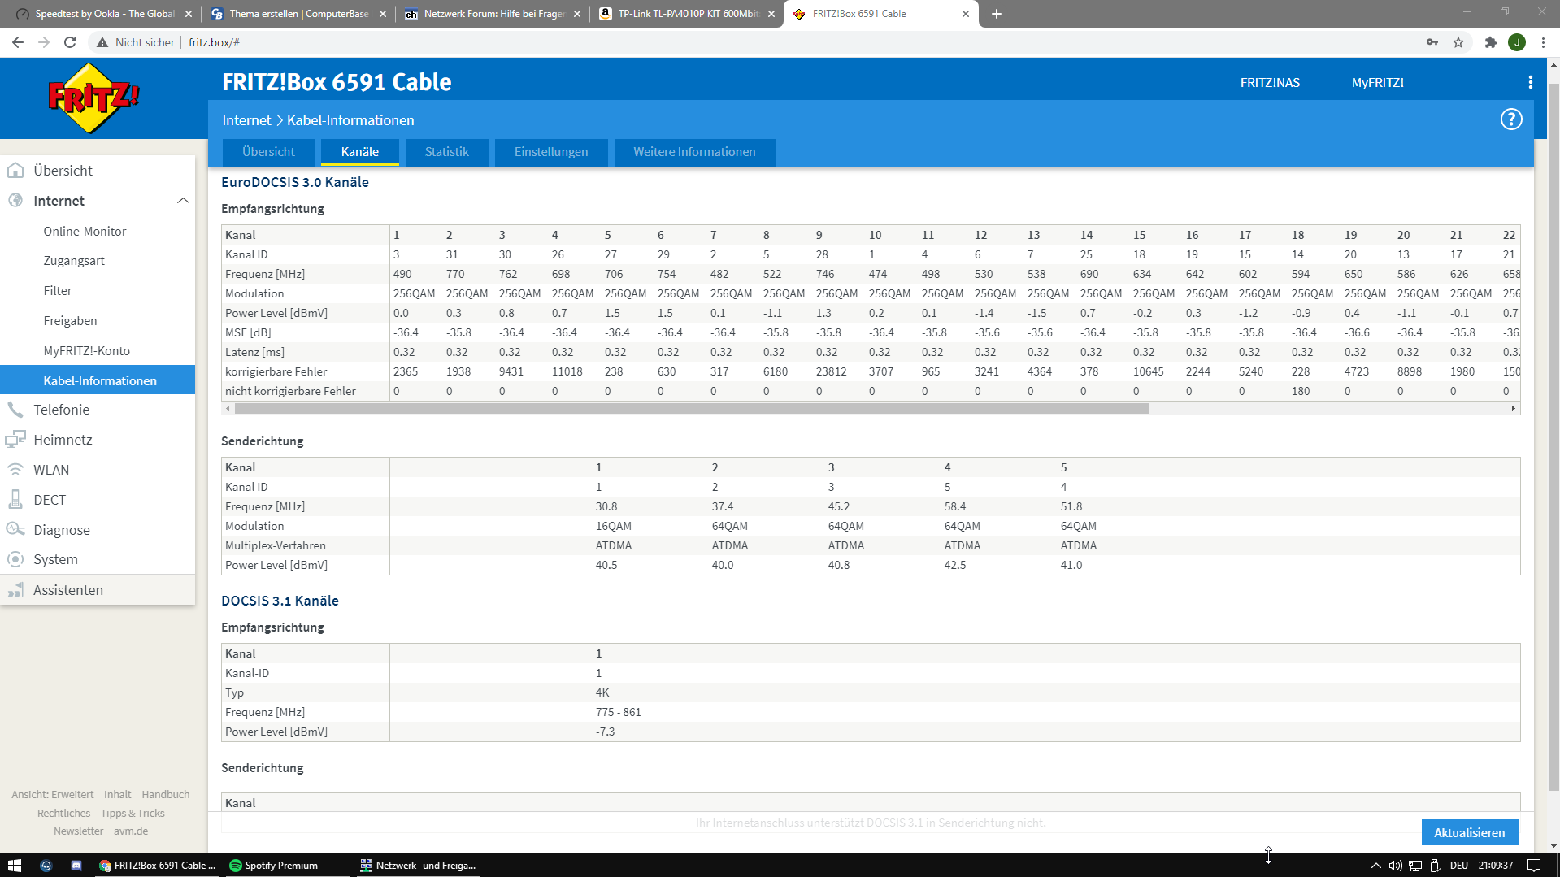Click the page vertical scrollbar

(1553, 436)
